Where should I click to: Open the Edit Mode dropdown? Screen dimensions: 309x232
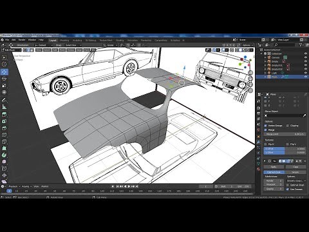[x=12, y=50]
